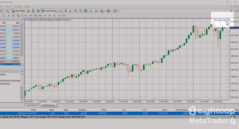
Task: Open the Tools menu
Action: click(8, 7)
